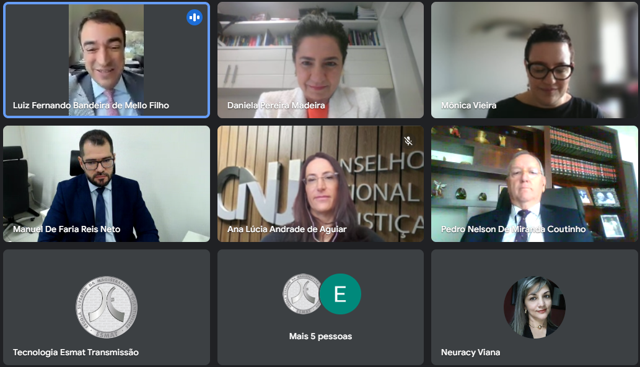
Task: Click the 'Manuel De Faria Reis Neto' name label
Action: pyautogui.click(x=66, y=229)
